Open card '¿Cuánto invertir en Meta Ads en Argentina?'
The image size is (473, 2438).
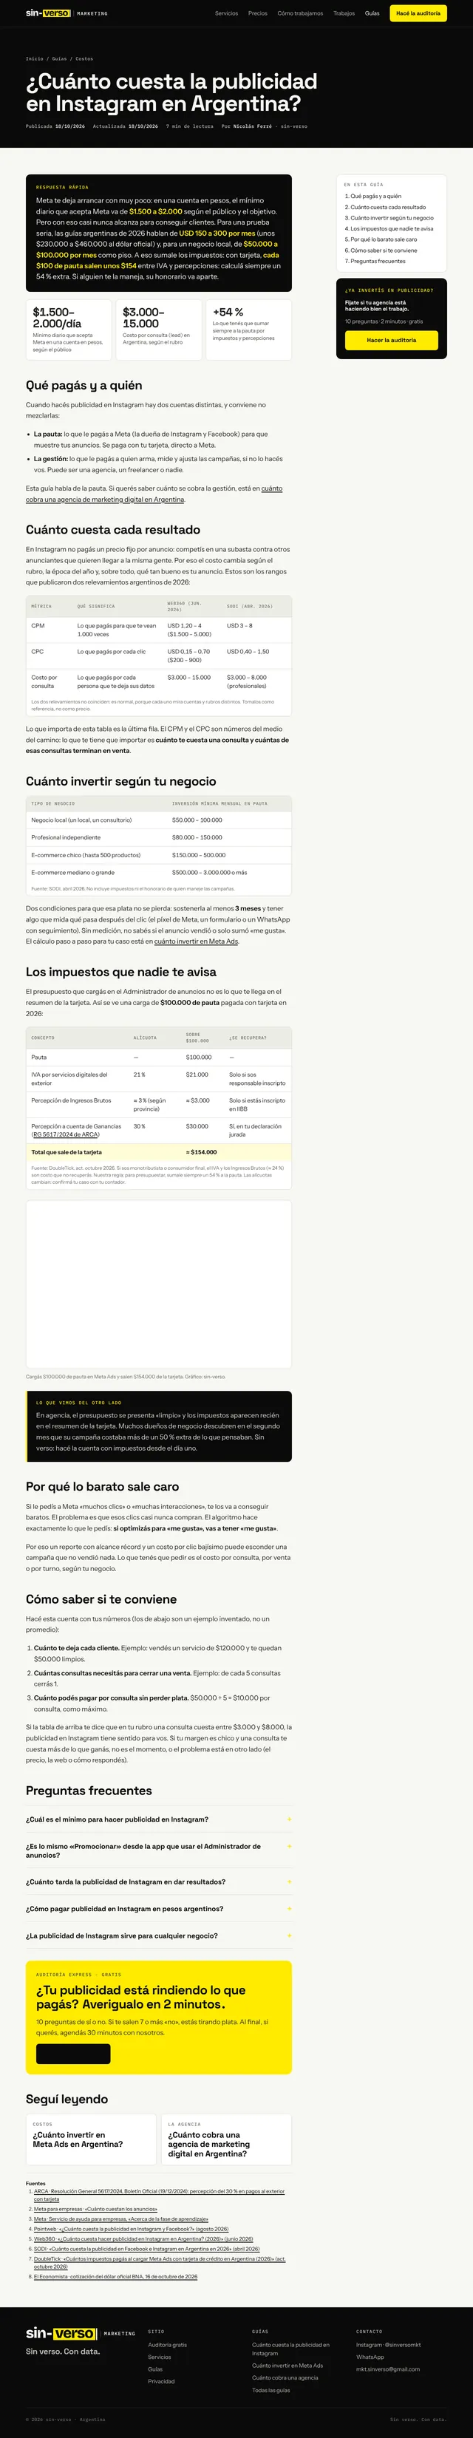click(91, 2140)
